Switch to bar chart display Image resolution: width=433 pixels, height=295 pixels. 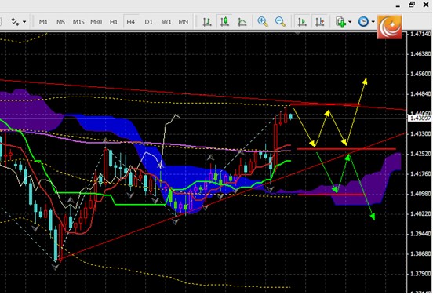click(x=207, y=22)
